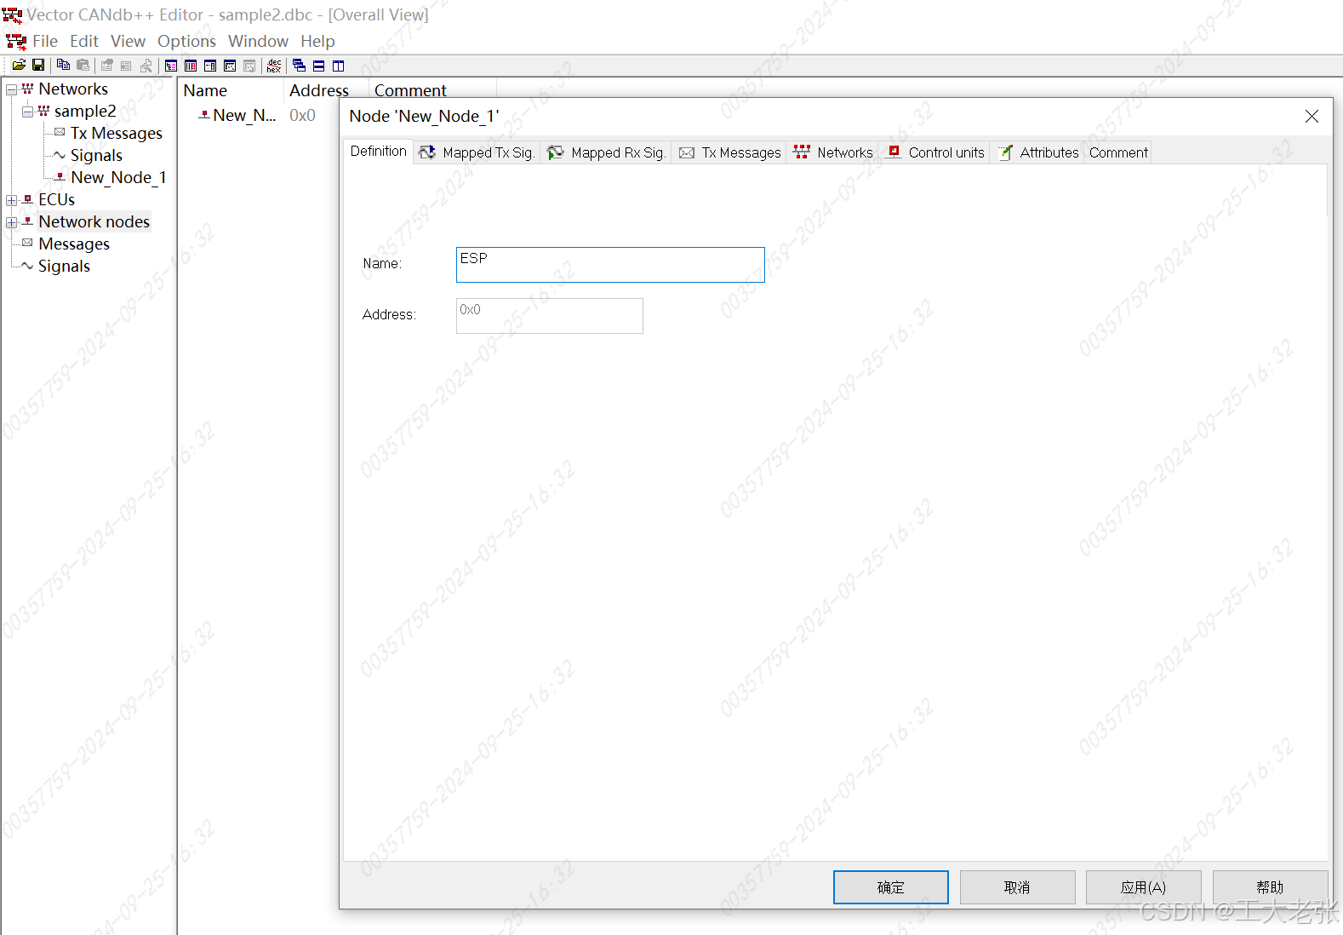The width and height of the screenshot is (1343, 935).
Task: Close the Node 'New_Node_1' dialog
Action: [1312, 117]
